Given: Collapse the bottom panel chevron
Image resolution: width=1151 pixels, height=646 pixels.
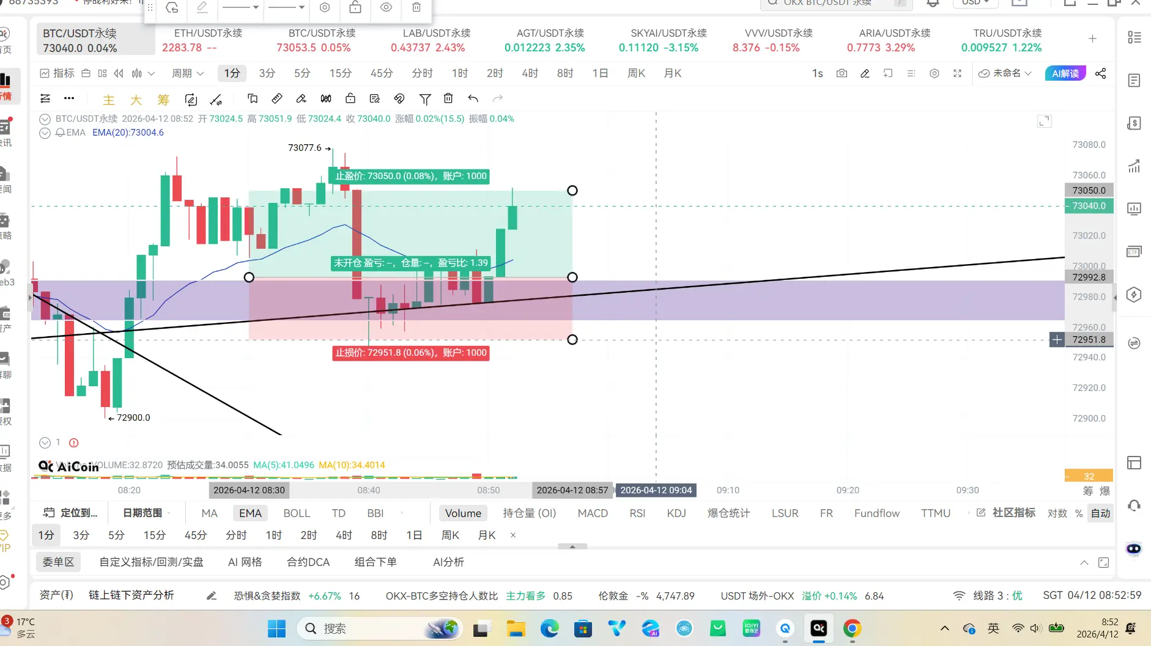Looking at the screenshot, I should click(1084, 562).
